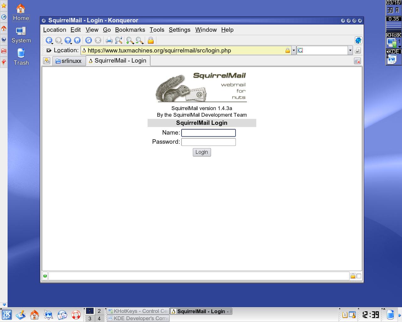Screen dimensions: 402x322
Task: Print the current page
Action: tap(109, 40)
